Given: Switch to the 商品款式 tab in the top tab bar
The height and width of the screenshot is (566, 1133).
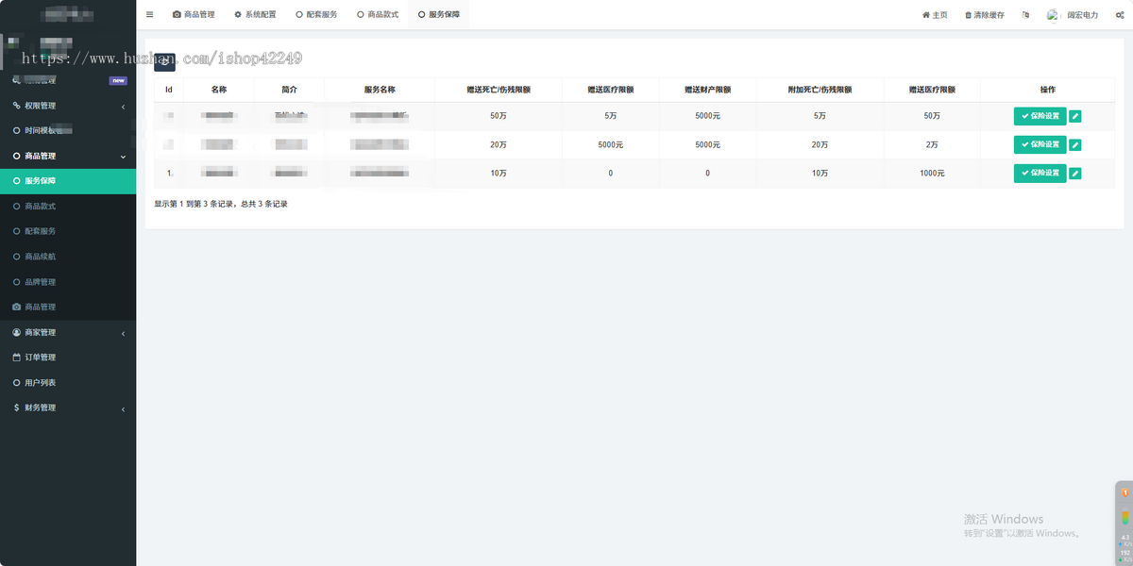Looking at the screenshot, I should tap(378, 14).
